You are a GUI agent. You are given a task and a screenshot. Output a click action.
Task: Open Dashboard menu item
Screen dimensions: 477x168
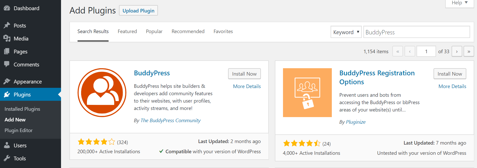pyautogui.click(x=31, y=8)
